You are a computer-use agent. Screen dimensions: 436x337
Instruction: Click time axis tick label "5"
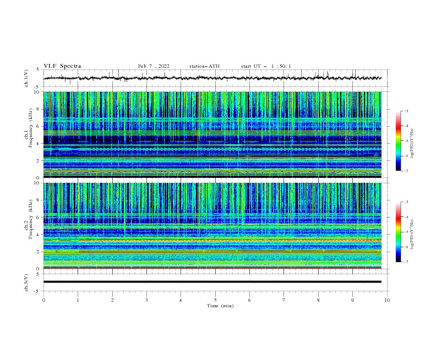point(215,300)
